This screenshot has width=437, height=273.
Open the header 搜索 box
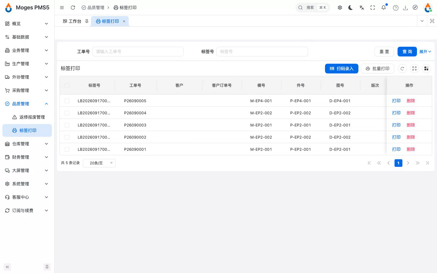pyautogui.click(x=313, y=8)
